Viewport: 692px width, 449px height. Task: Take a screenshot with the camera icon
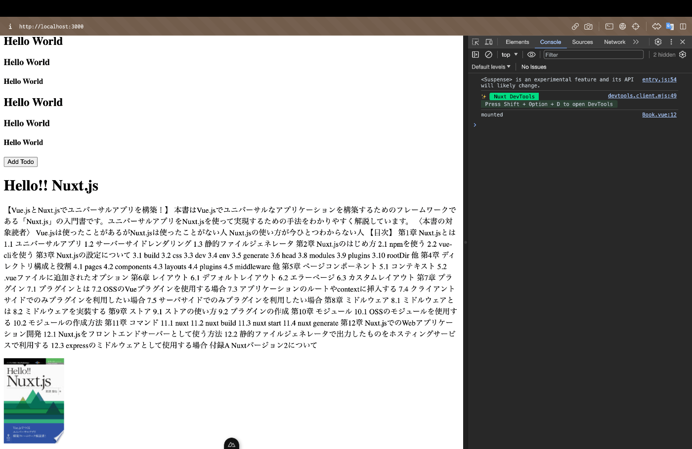[588, 26]
